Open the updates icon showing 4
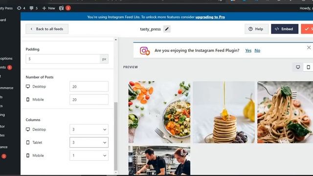Image resolution: width=313 pixels, height=176 pixels. click(x=21, y=8)
